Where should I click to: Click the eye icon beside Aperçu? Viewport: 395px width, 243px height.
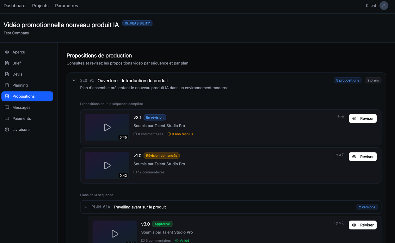coord(7,52)
